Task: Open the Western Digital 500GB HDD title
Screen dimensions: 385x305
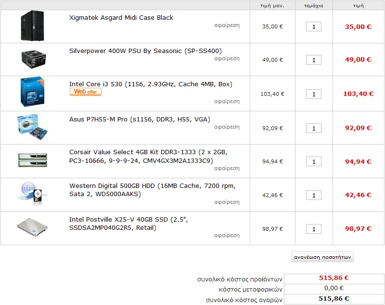Action: pyautogui.click(x=152, y=190)
